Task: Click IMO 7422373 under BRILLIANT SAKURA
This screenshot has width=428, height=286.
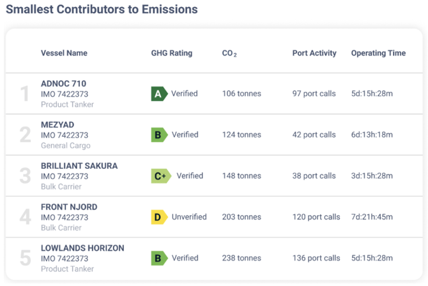Action: click(x=65, y=176)
